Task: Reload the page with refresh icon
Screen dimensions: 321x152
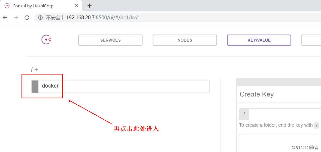Action: (27, 18)
